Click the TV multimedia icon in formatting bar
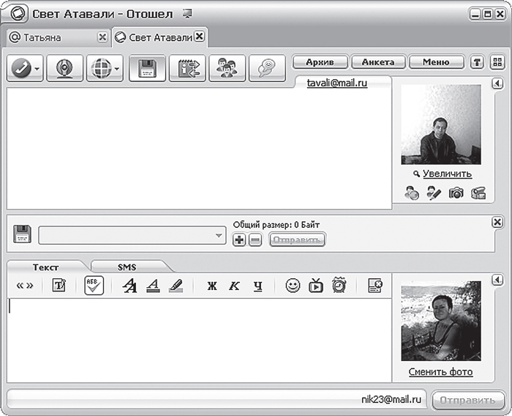Screen dimensions: 512x416 pyautogui.click(x=315, y=286)
